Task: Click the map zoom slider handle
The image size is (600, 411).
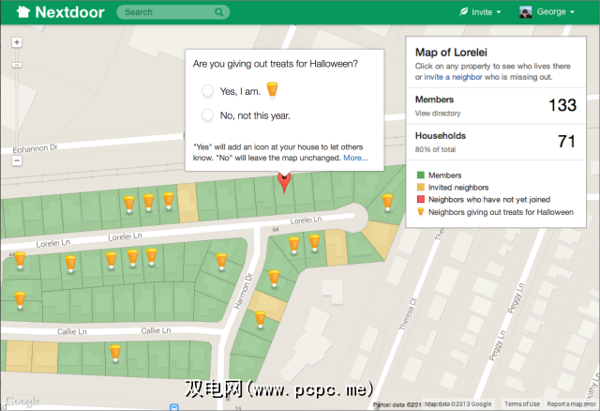Action: tap(17, 65)
